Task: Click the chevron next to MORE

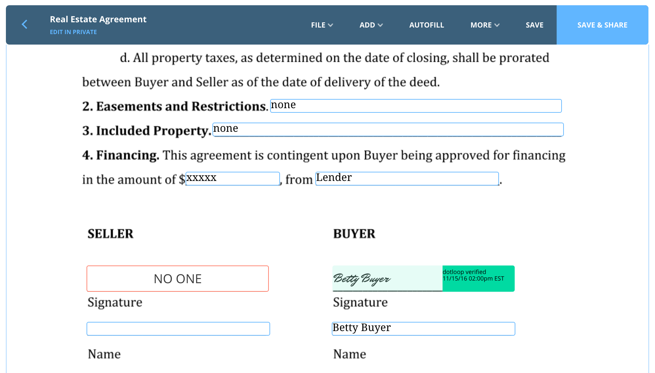Action: click(x=497, y=25)
